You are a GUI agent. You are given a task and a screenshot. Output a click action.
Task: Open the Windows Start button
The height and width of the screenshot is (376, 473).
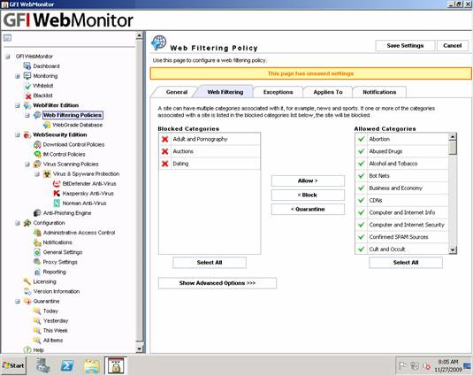(13, 365)
